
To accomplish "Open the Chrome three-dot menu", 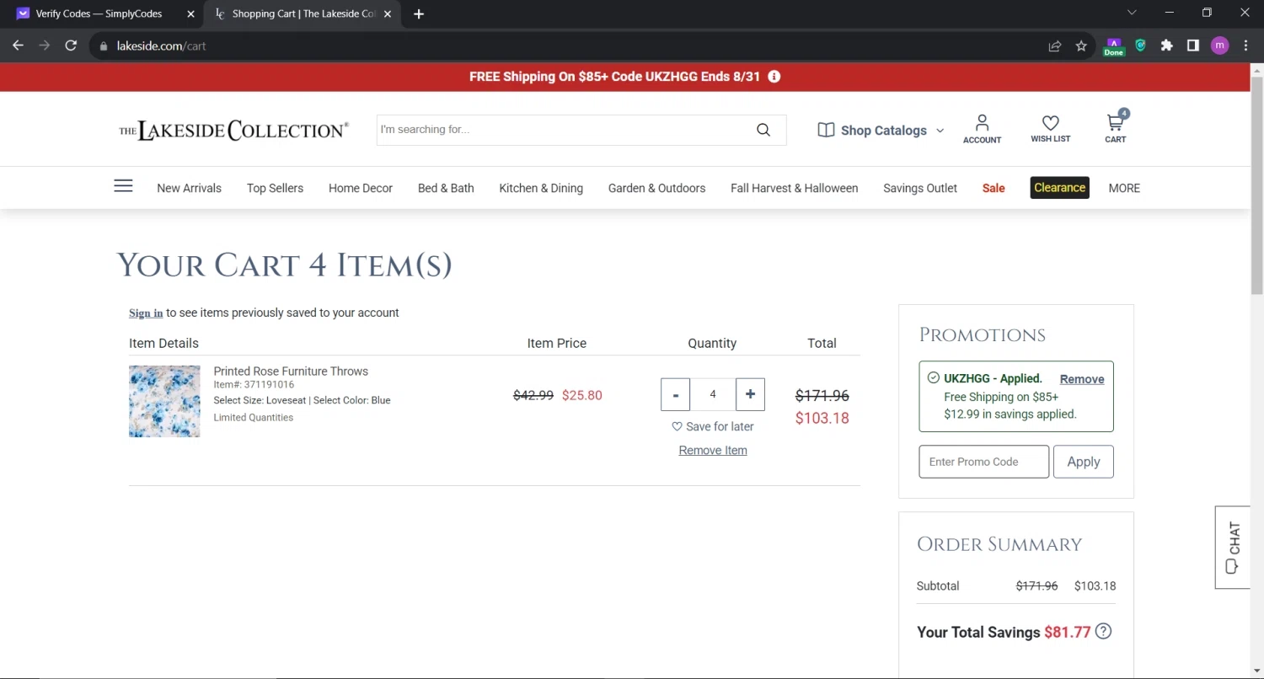I will pyautogui.click(x=1245, y=45).
